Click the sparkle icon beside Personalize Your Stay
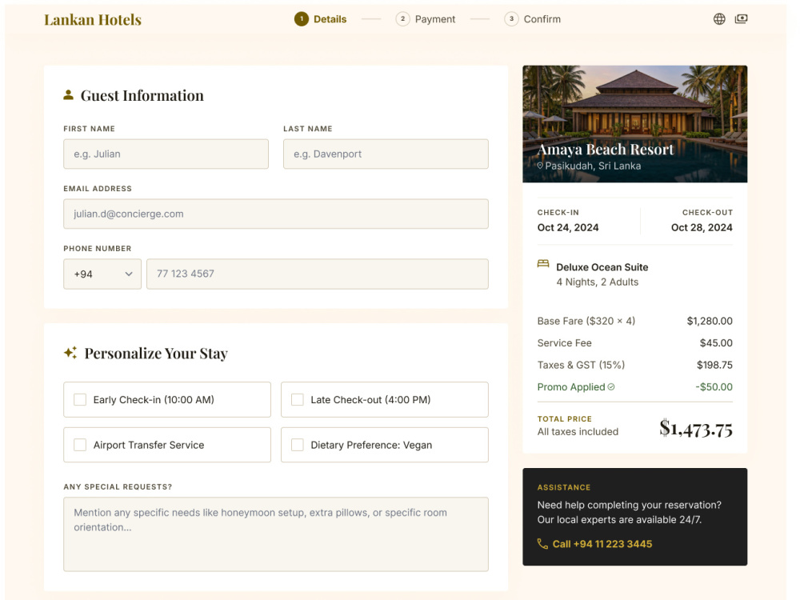This screenshot has width=800, height=600. tap(70, 353)
